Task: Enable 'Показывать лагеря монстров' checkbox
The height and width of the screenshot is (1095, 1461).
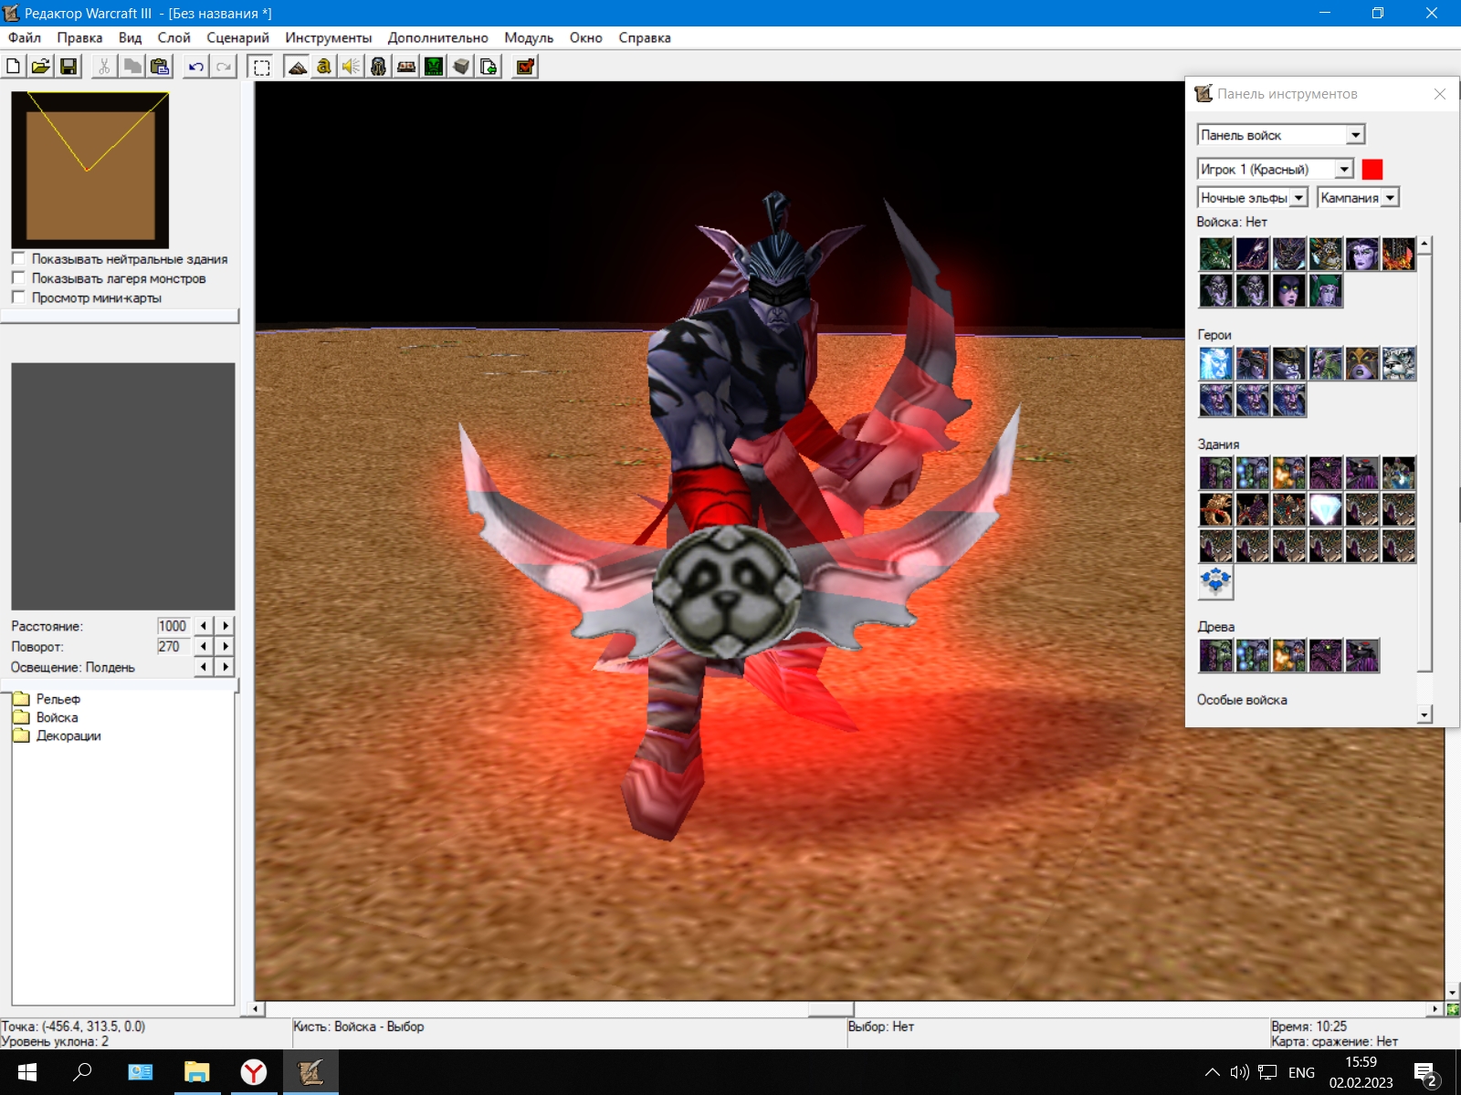Action: pos(18,278)
